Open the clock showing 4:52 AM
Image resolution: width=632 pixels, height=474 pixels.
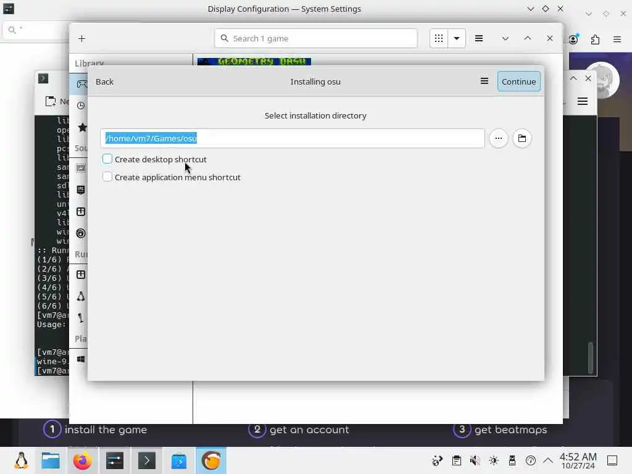pyautogui.click(x=578, y=460)
